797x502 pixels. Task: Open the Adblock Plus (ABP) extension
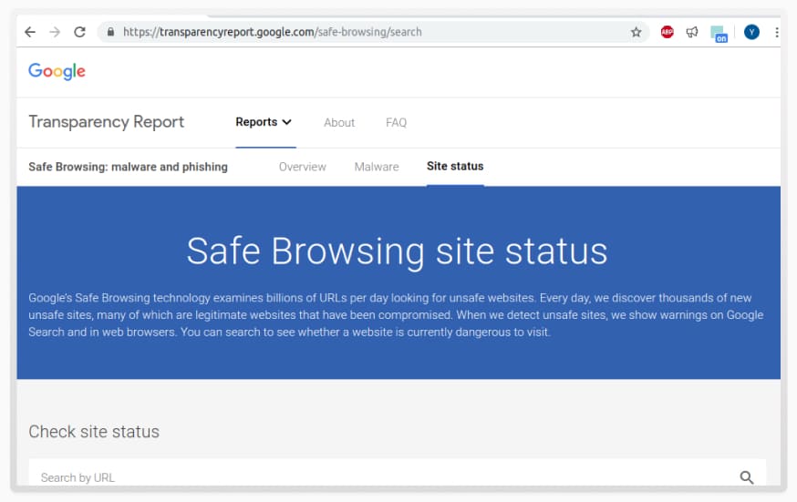coord(668,32)
